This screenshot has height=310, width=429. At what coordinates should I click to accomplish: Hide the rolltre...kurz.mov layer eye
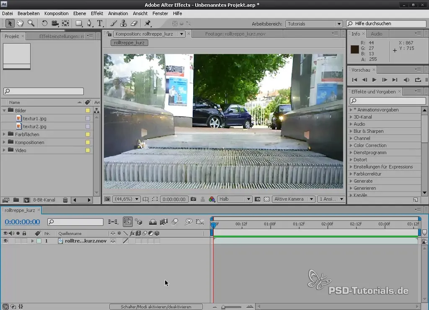point(5,241)
